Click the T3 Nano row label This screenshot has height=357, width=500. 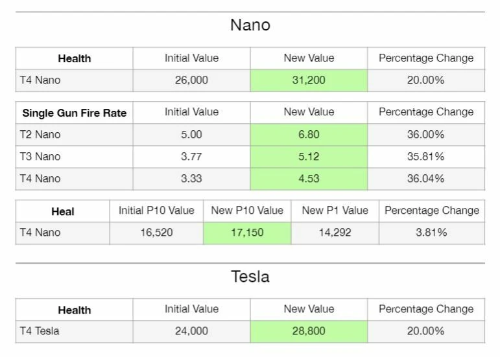(x=40, y=157)
